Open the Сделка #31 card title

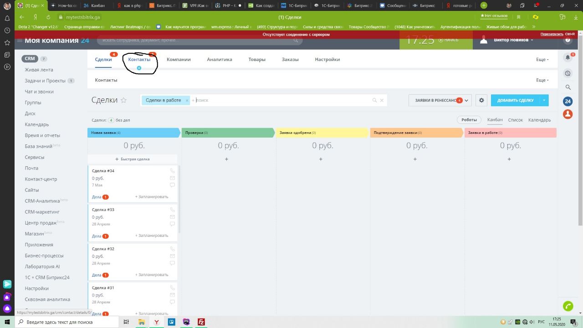point(103,287)
